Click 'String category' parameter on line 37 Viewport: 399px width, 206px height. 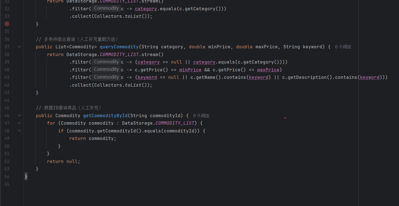162,47
